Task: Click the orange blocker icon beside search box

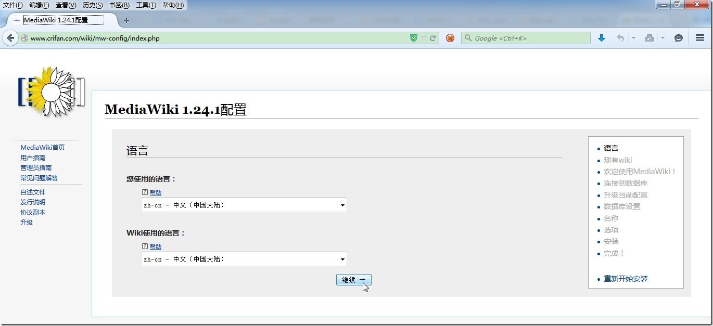Action: click(x=450, y=38)
